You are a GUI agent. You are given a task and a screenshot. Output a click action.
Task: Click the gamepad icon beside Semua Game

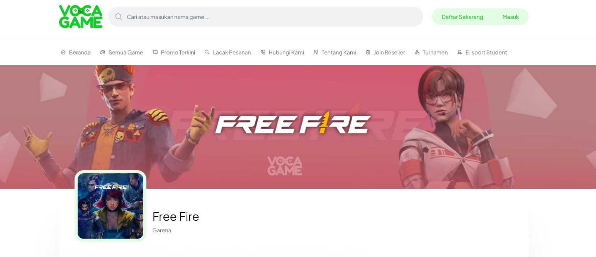tap(103, 52)
